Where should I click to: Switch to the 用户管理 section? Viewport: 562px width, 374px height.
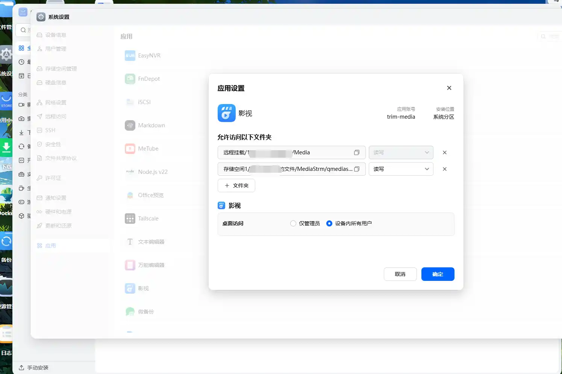click(x=55, y=48)
